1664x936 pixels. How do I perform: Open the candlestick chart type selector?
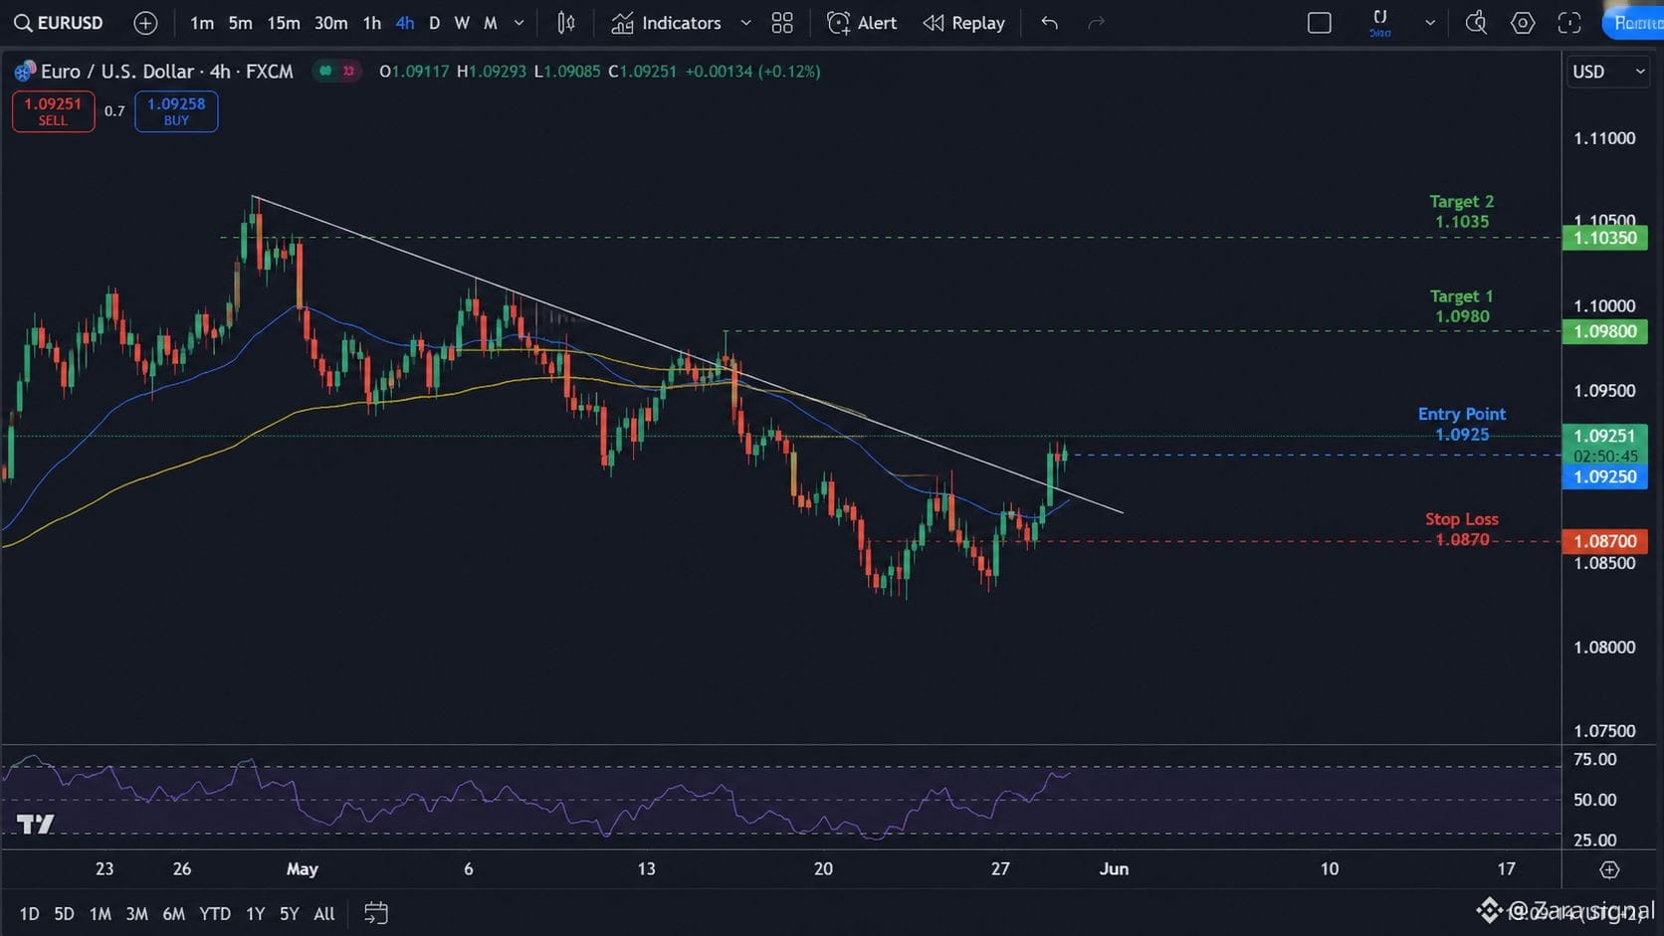coord(566,22)
